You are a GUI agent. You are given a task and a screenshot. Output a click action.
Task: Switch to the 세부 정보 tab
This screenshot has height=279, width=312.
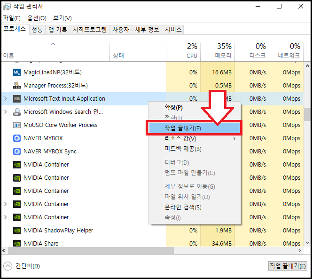click(x=147, y=30)
